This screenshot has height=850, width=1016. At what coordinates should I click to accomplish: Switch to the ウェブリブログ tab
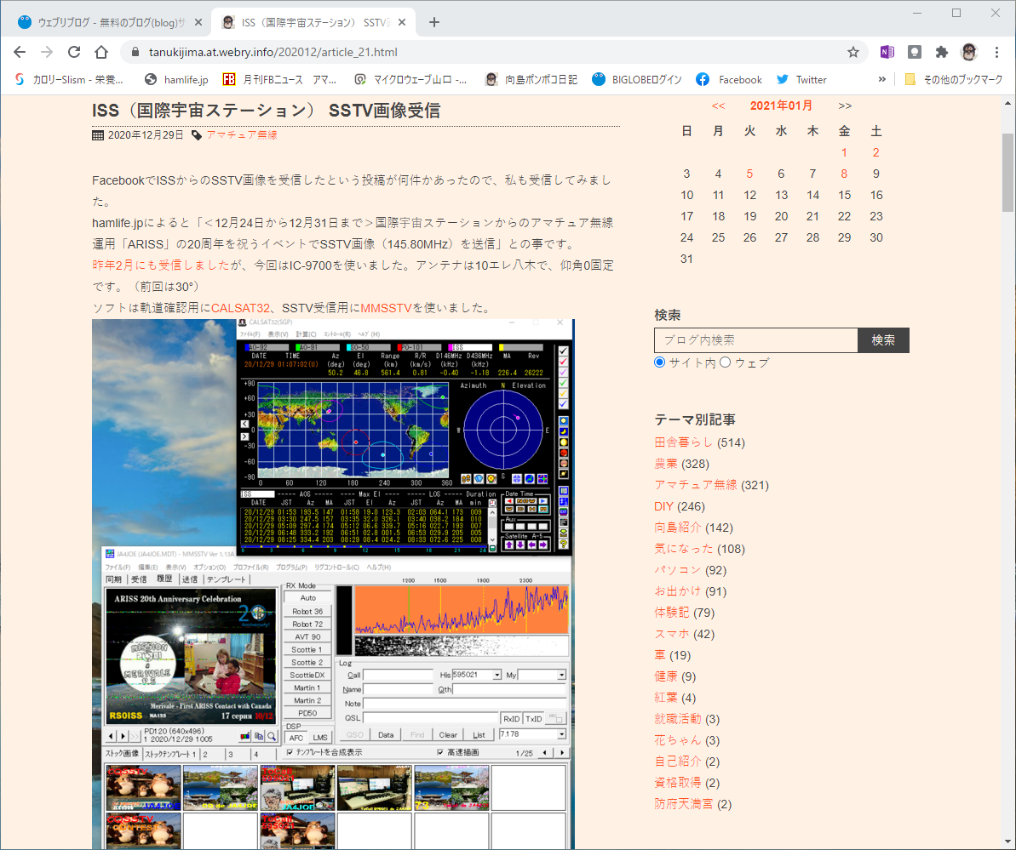(x=110, y=22)
